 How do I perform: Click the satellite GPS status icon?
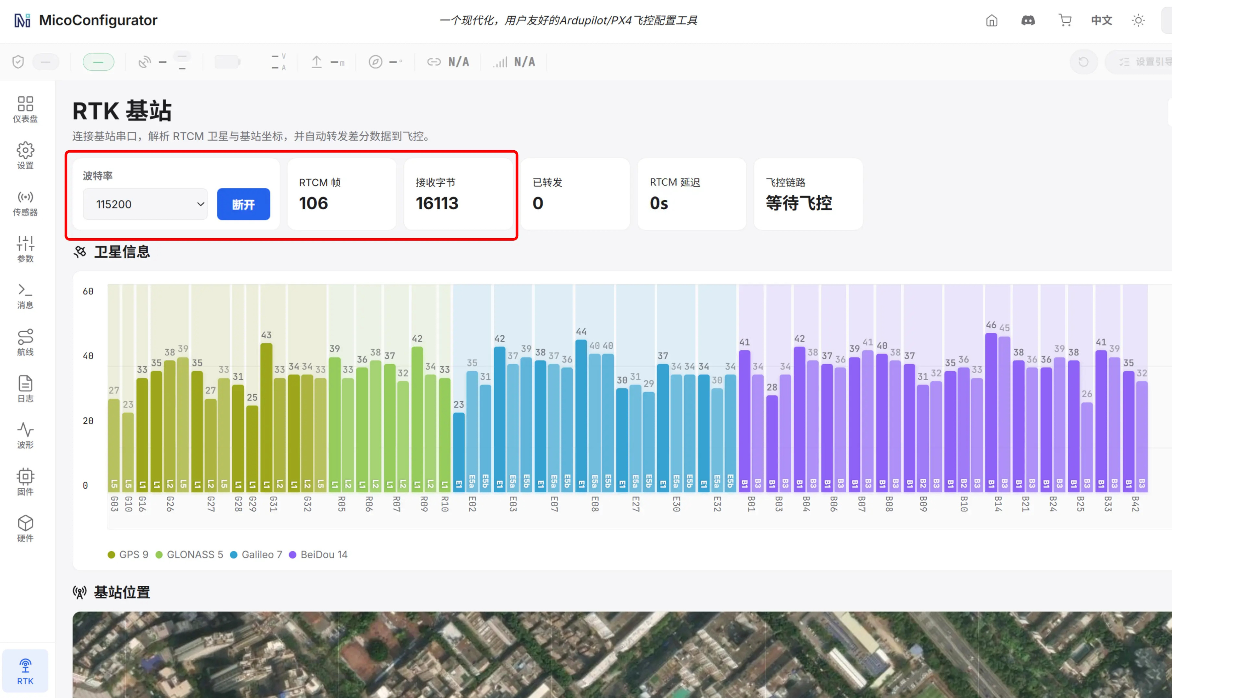(145, 62)
